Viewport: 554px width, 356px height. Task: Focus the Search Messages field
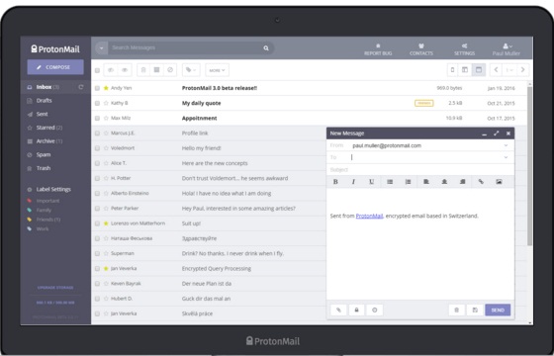click(184, 47)
